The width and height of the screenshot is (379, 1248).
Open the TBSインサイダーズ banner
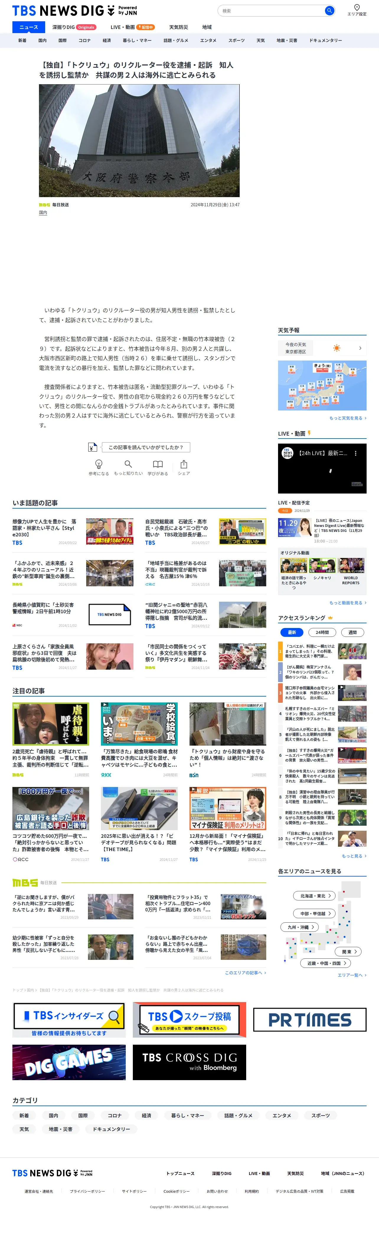69,1019
